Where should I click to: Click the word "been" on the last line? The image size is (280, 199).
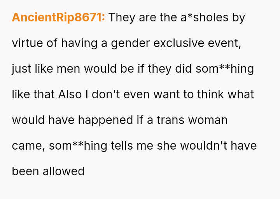25,171
